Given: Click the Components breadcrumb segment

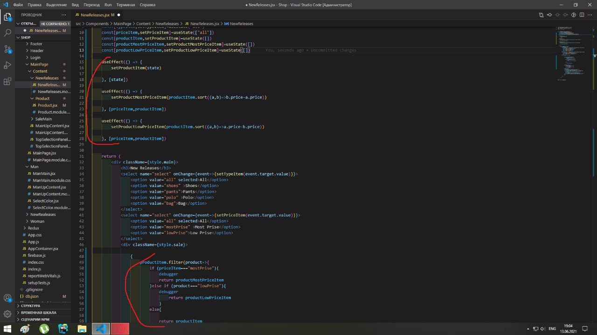Looking at the screenshot, I should (97, 24).
